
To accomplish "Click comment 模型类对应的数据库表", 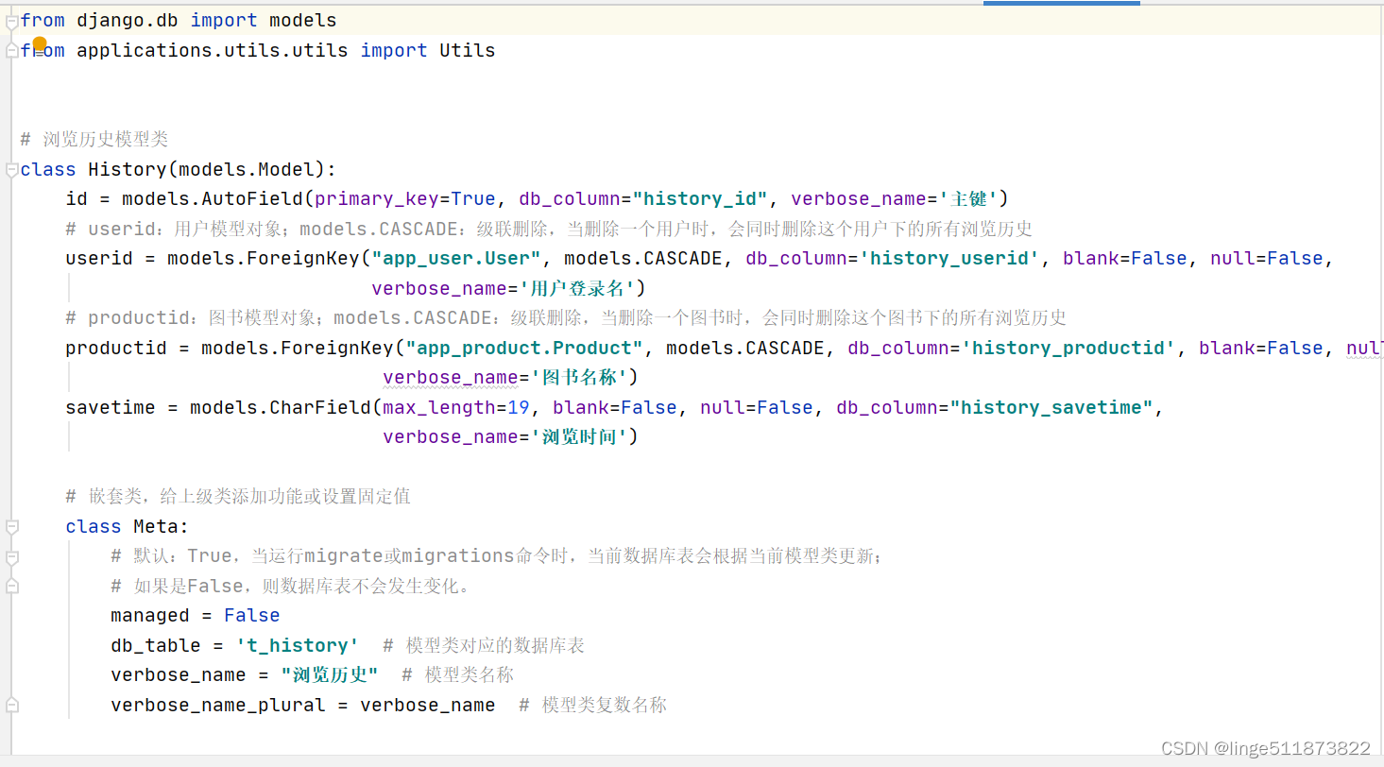I will point(484,645).
